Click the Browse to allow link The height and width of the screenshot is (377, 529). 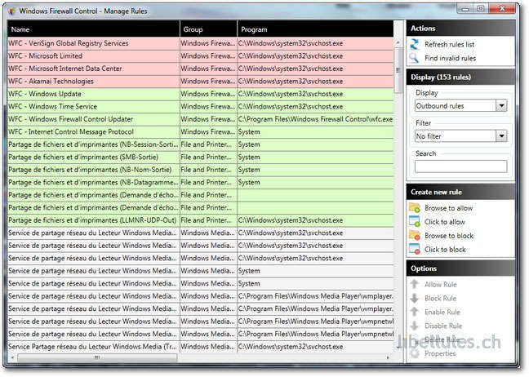[x=449, y=208]
